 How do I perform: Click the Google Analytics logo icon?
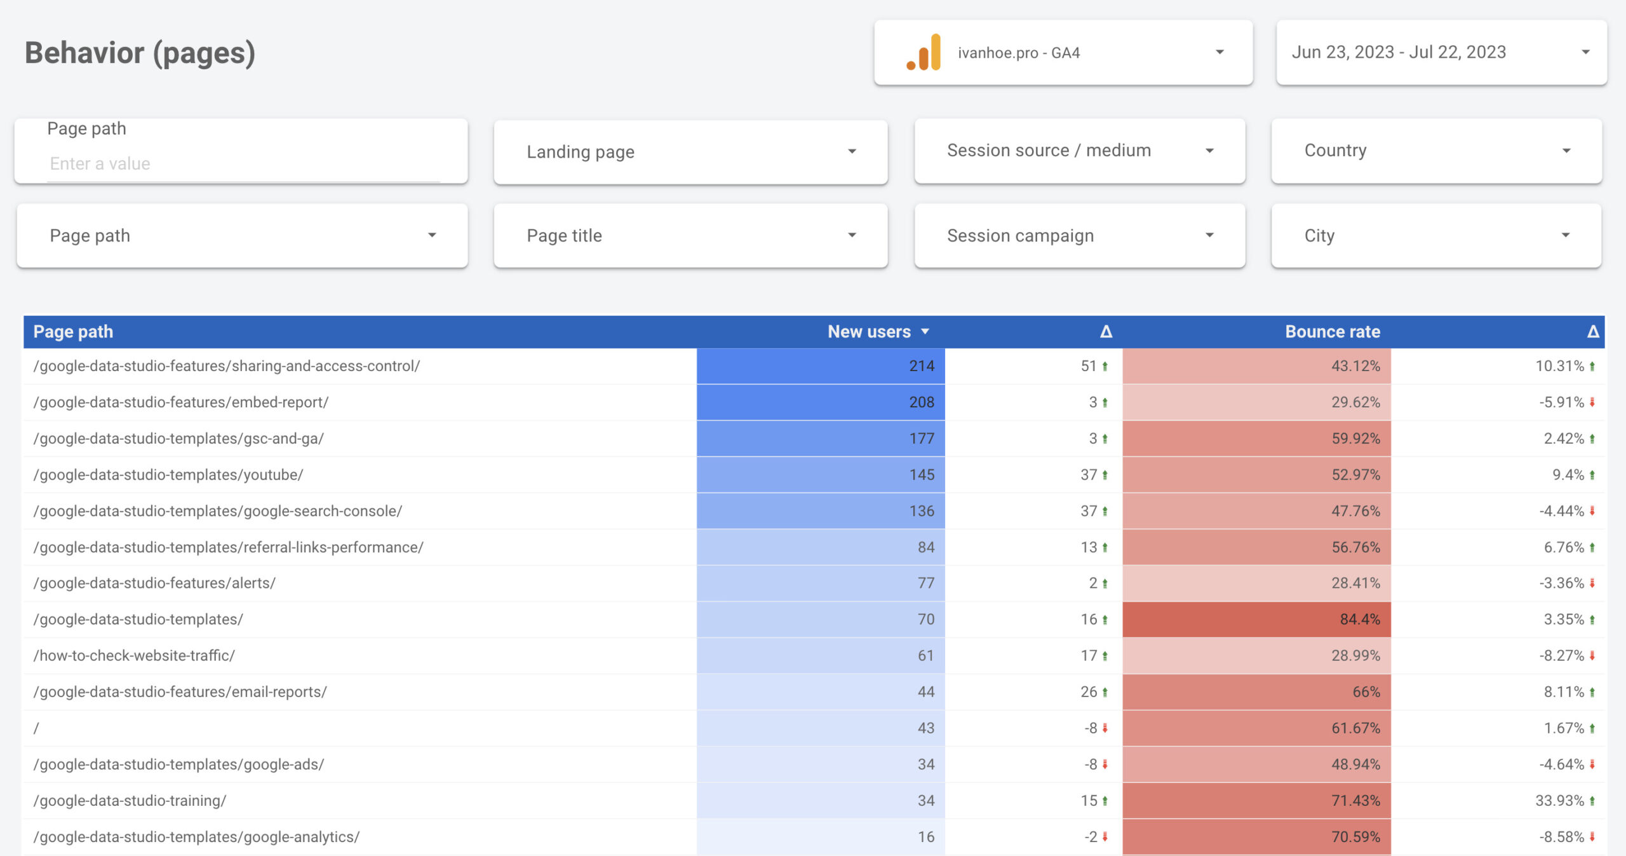point(924,53)
